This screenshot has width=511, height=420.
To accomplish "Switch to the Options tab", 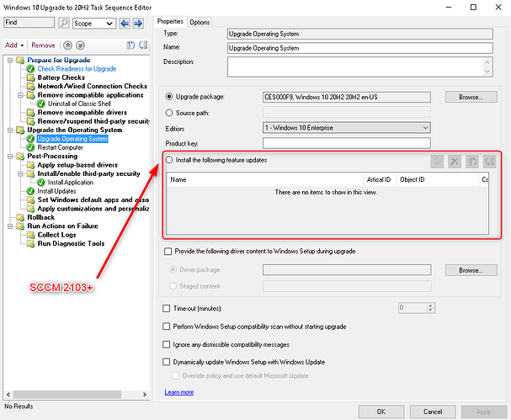I will [x=200, y=22].
